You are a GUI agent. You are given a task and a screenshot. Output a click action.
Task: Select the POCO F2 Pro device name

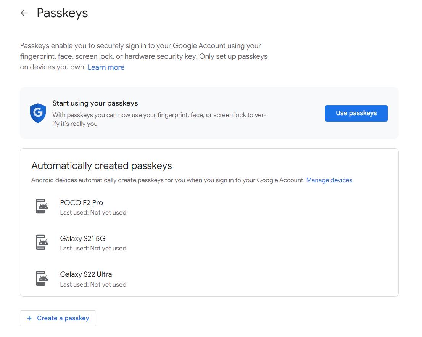pos(82,202)
